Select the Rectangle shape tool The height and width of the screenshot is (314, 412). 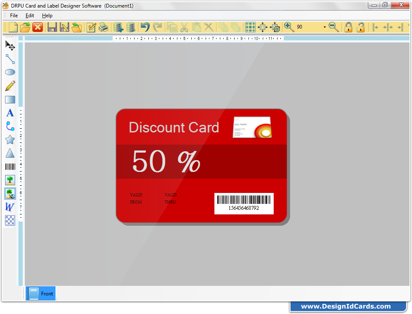pos(10,99)
